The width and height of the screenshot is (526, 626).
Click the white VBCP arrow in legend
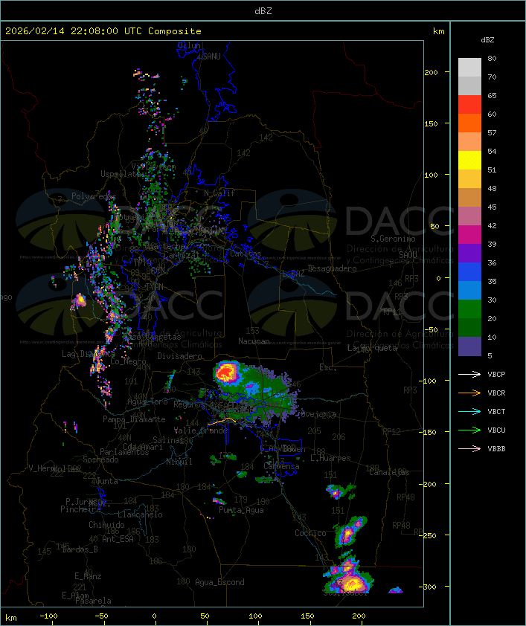tap(469, 374)
